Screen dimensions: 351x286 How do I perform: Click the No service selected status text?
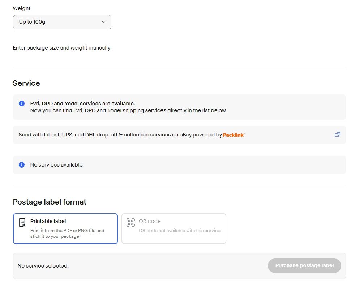click(43, 266)
